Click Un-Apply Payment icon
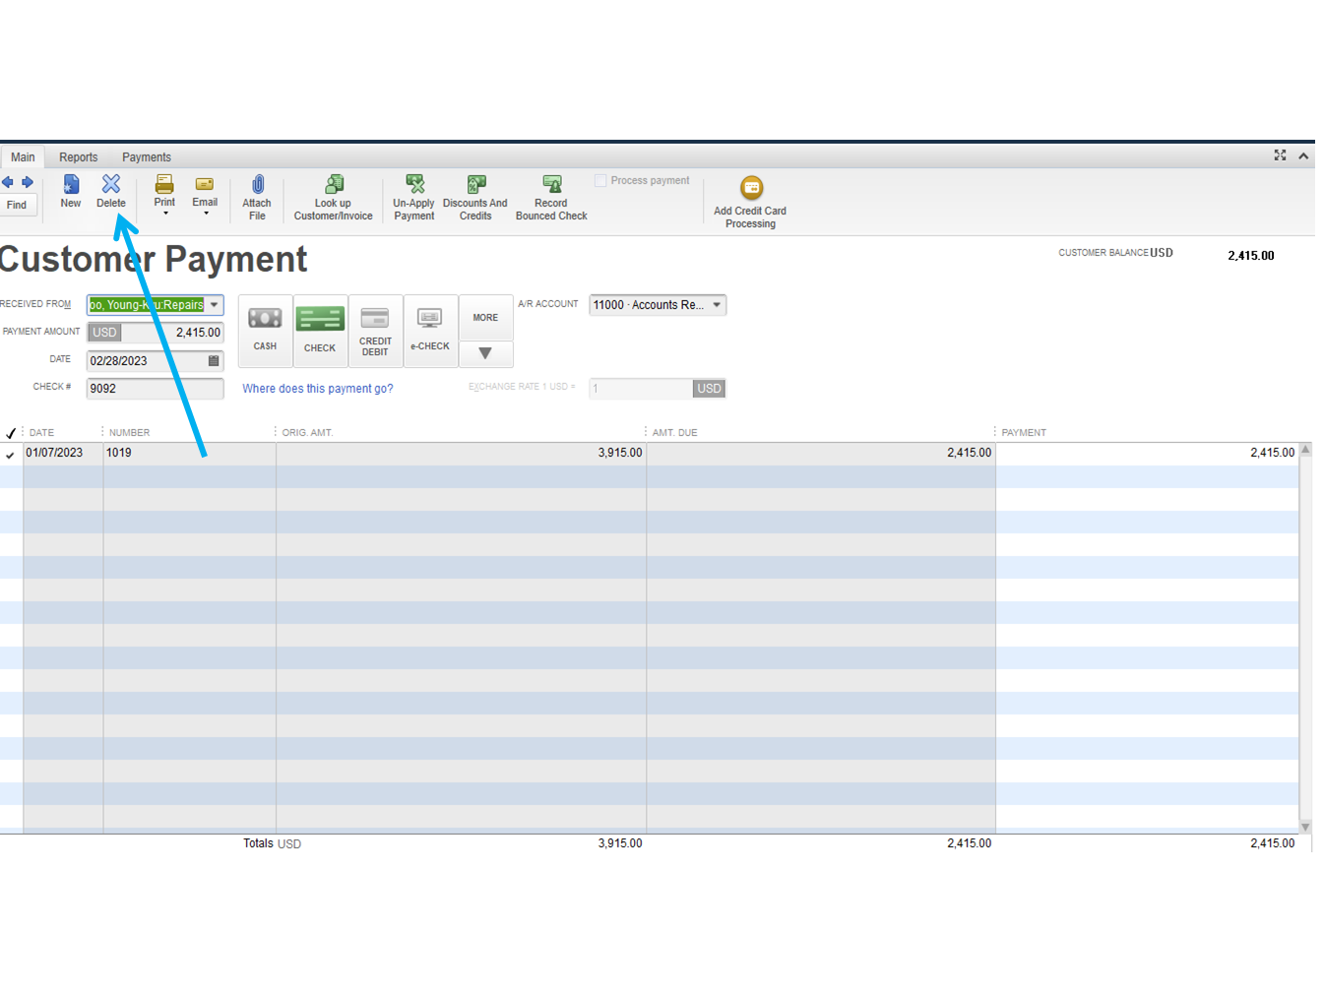The image size is (1323, 992). point(414,186)
